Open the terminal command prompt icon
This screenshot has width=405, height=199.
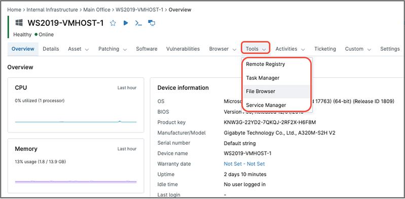138,23
